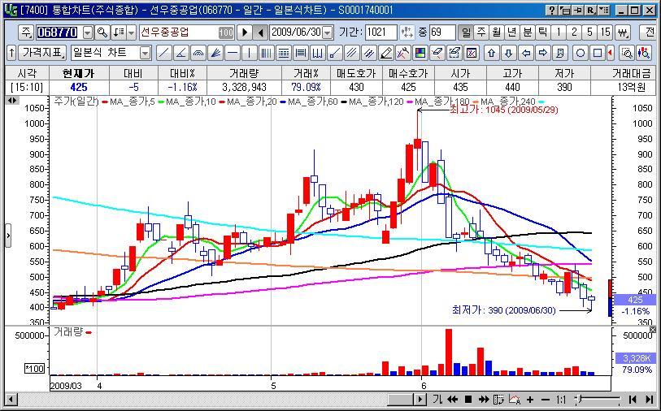The width and height of the screenshot is (661, 411).
Task: Select the circle shape tool
Action: point(581,53)
